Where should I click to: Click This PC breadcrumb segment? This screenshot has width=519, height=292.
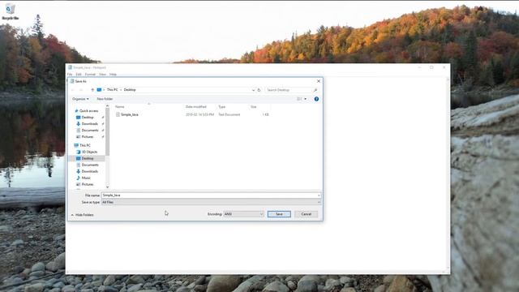[x=112, y=90]
